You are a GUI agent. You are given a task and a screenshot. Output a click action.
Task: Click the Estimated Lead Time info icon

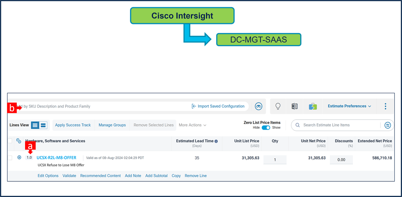coord(216,141)
